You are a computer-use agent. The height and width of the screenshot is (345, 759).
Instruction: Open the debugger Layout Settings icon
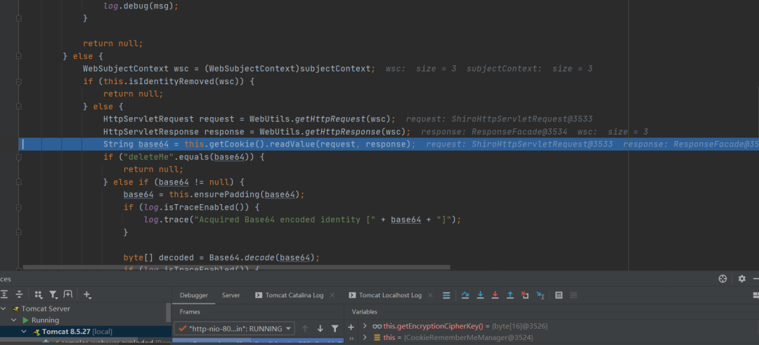tap(756, 295)
